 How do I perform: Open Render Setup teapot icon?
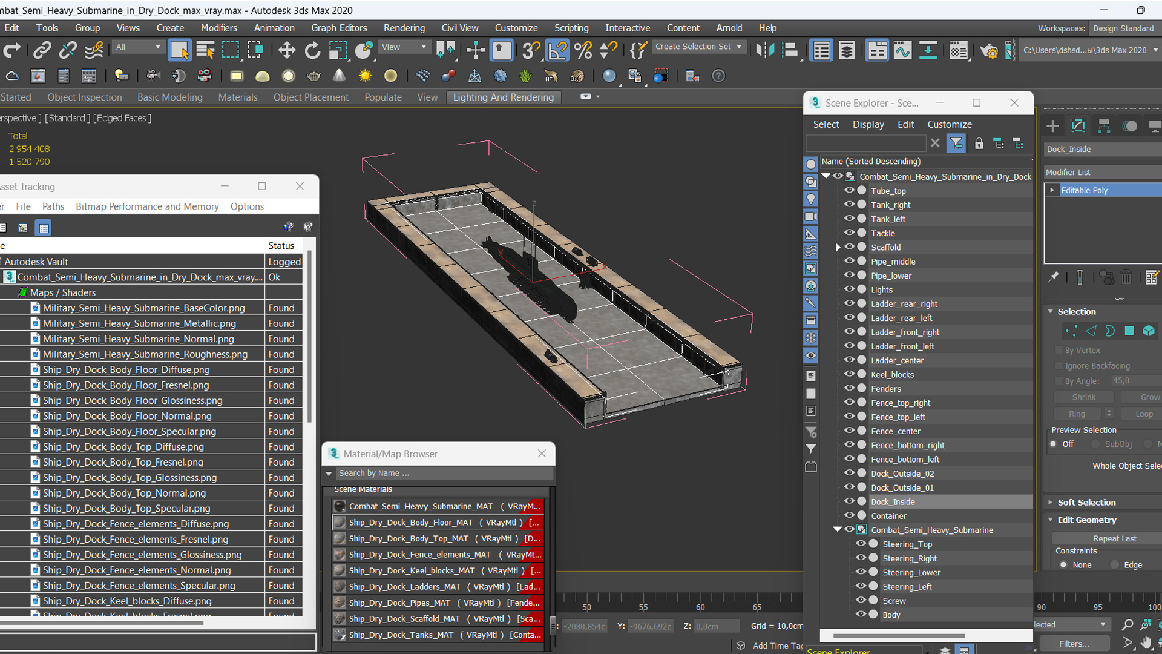(x=989, y=50)
